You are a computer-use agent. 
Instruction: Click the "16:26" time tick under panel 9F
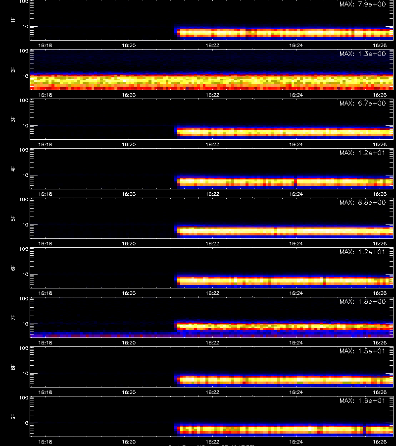coord(380,442)
